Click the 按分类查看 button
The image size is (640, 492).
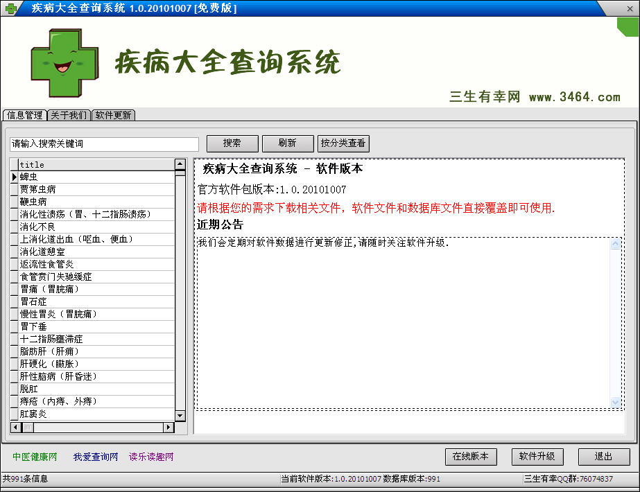click(x=343, y=143)
